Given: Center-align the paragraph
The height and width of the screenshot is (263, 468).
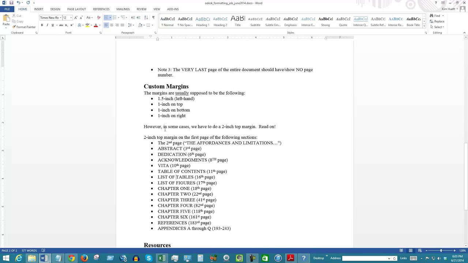Looking at the screenshot, I should tap(112, 25).
